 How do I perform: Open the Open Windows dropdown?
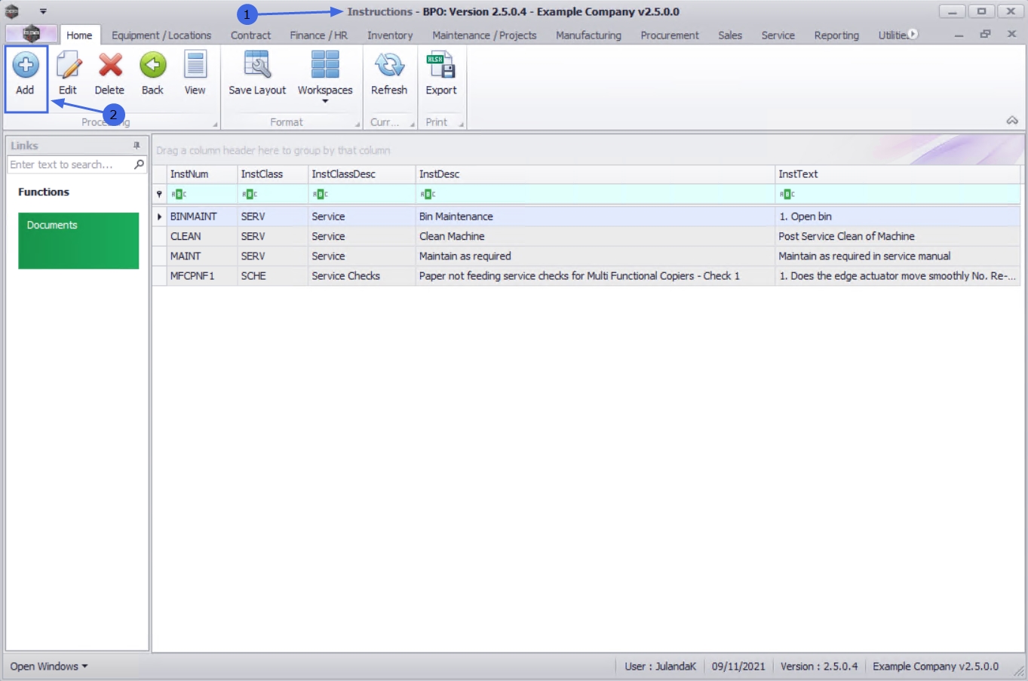tap(49, 666)
